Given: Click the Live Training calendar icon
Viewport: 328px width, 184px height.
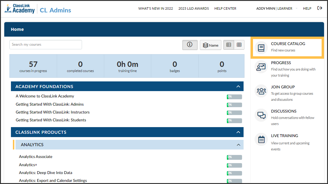Looking at the screenshot, I should (261, 140).
